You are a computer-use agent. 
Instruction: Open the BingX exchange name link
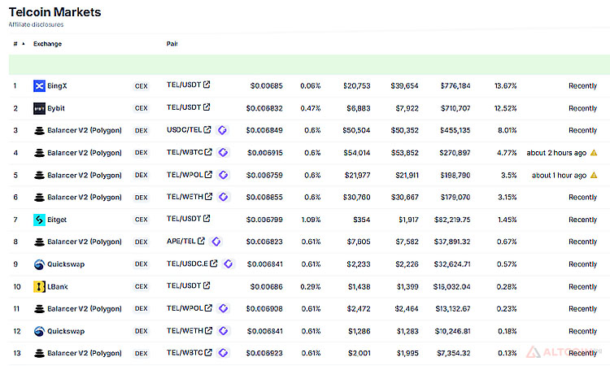(x=57, y=85)
